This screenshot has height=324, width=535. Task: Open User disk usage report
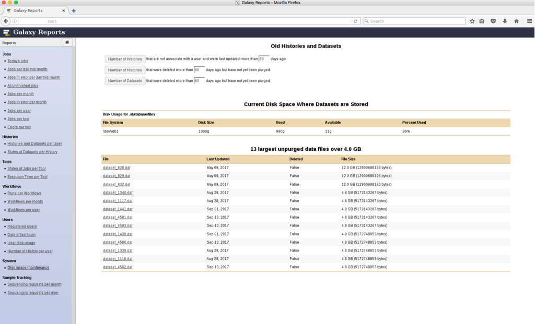click(21, 243)
